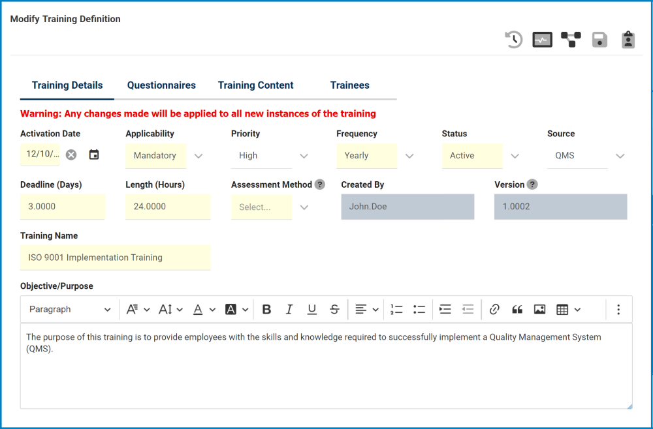Create a numbered list in the editor
The height and width of the screenshot is (429, 653).
(396, 309)
